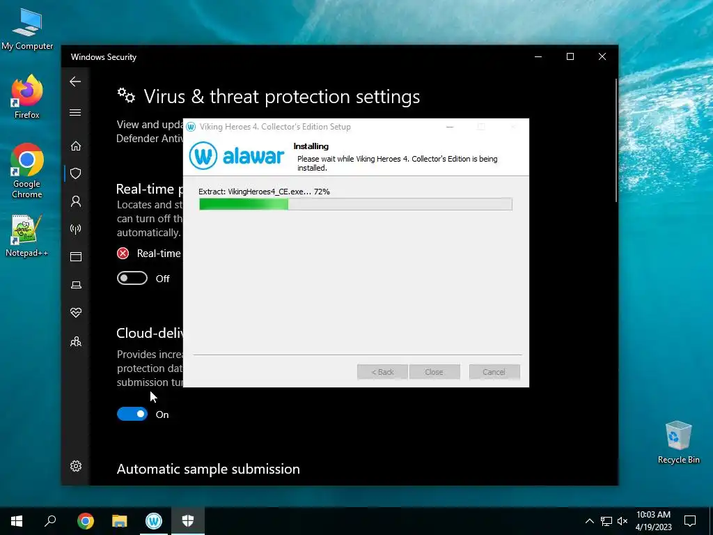
Task: Open Google Chrome desktop shortcut
Action: [27, 171]
